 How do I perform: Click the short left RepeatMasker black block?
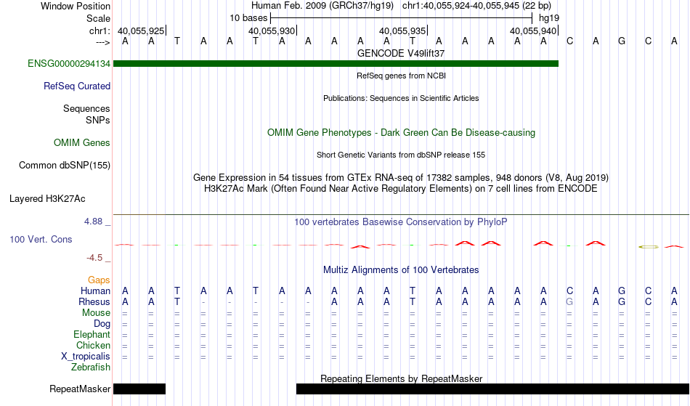coord(139,389)
